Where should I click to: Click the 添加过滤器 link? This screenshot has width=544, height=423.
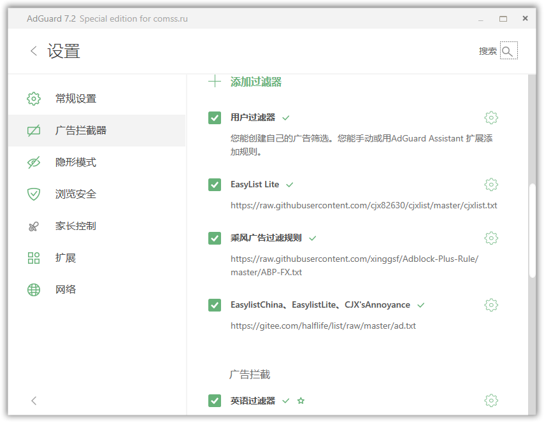pyautogui.click(x=256, y=82)
